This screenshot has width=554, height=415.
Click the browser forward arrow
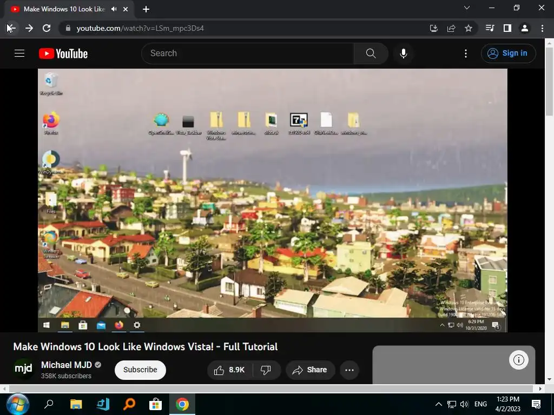[x=29, y=28]
